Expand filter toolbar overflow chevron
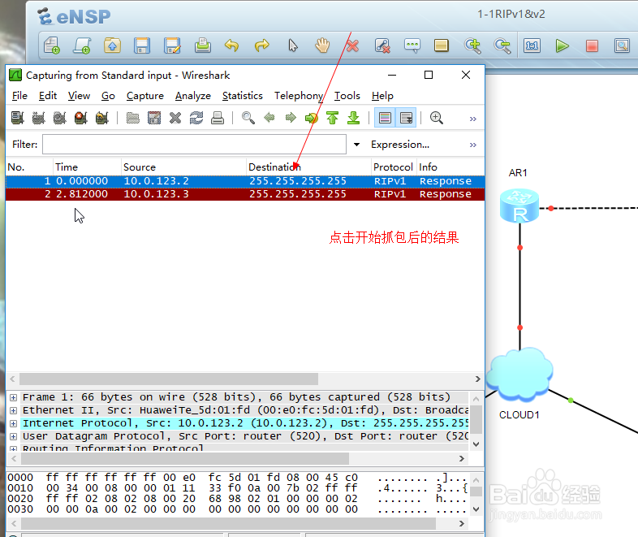This screenshot has width=638, height=537. (472, 145)
